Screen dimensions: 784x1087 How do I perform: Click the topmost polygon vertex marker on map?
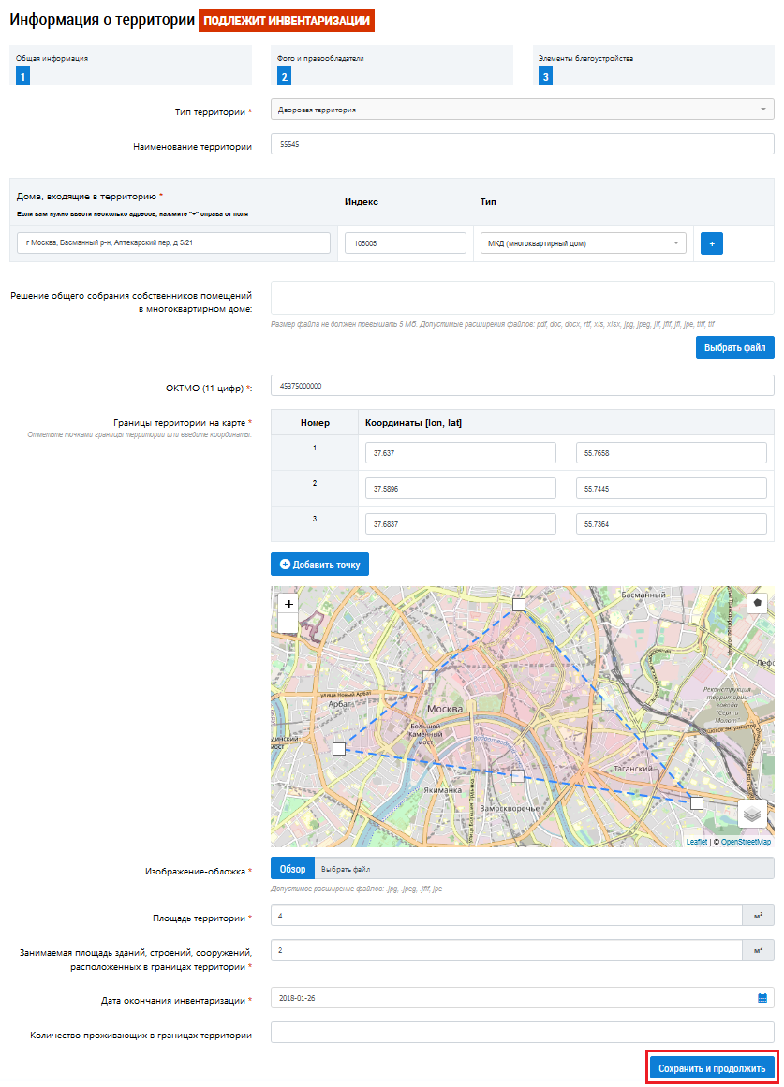click(x=519, y=606)
